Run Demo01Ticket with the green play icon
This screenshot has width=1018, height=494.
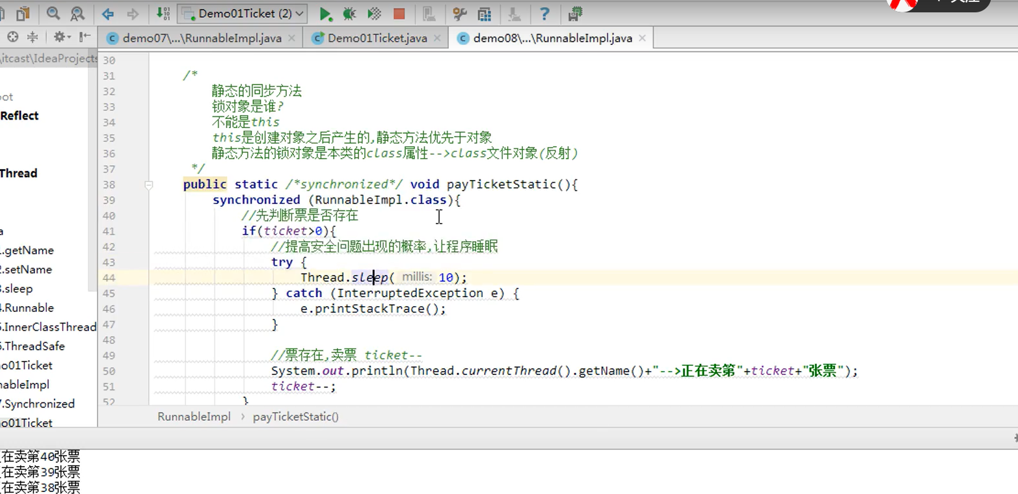325,13
